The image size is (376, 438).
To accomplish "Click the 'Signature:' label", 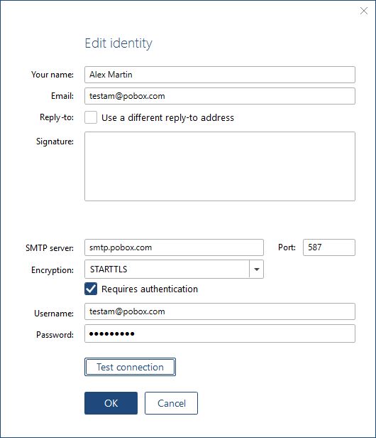I will pyautogui.click(x=55, y=141).
